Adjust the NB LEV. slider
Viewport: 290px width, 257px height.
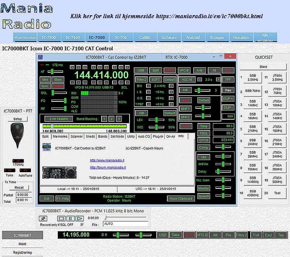coord(156,120)
